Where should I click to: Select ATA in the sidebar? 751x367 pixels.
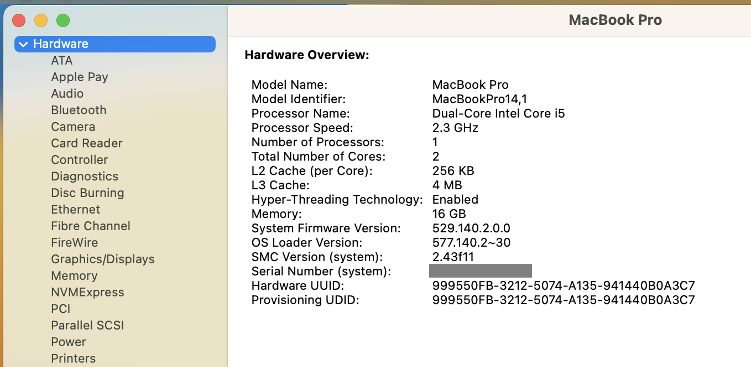(x=62, y=61)
